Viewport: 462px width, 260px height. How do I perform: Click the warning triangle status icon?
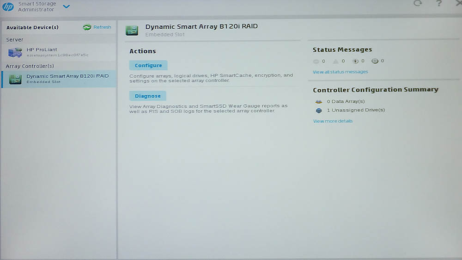(335, 62)
